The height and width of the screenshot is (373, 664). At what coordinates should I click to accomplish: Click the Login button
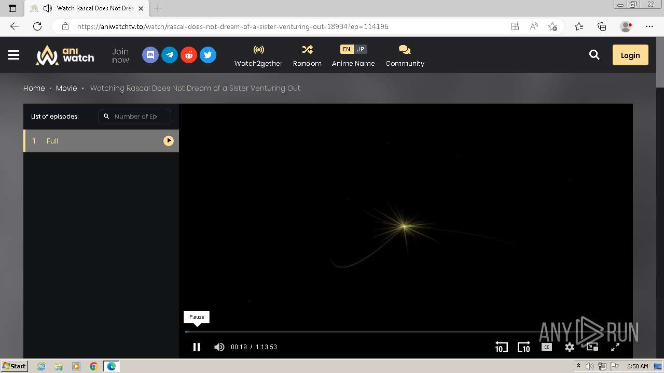coord(630,55)
